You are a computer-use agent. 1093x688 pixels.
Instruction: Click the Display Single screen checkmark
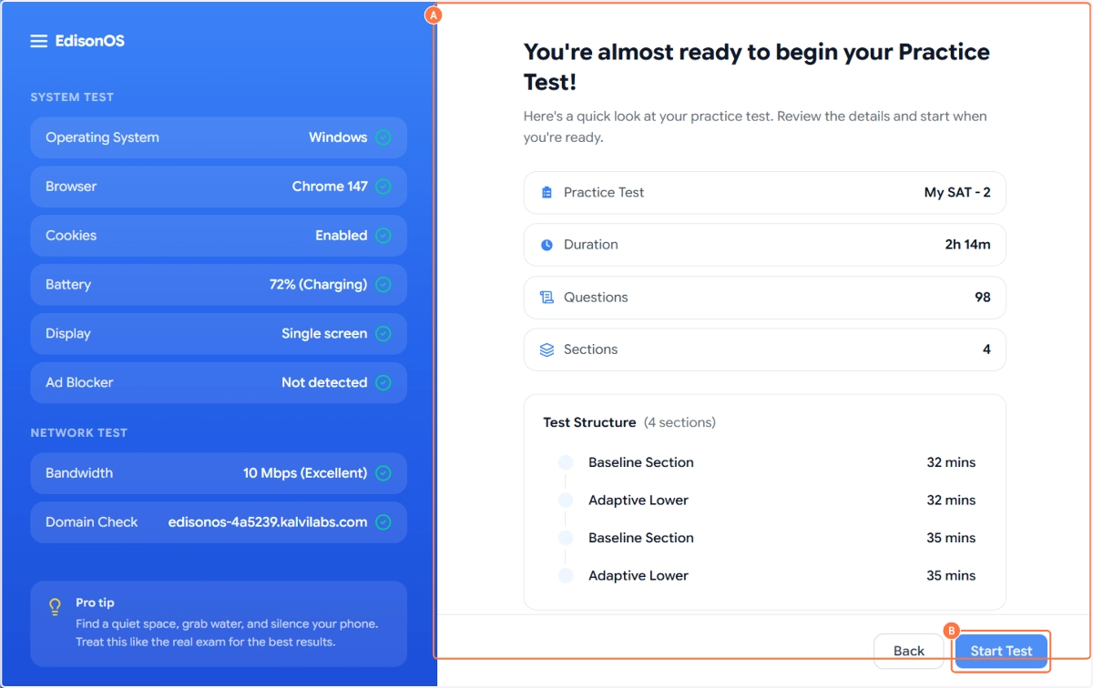383,334
